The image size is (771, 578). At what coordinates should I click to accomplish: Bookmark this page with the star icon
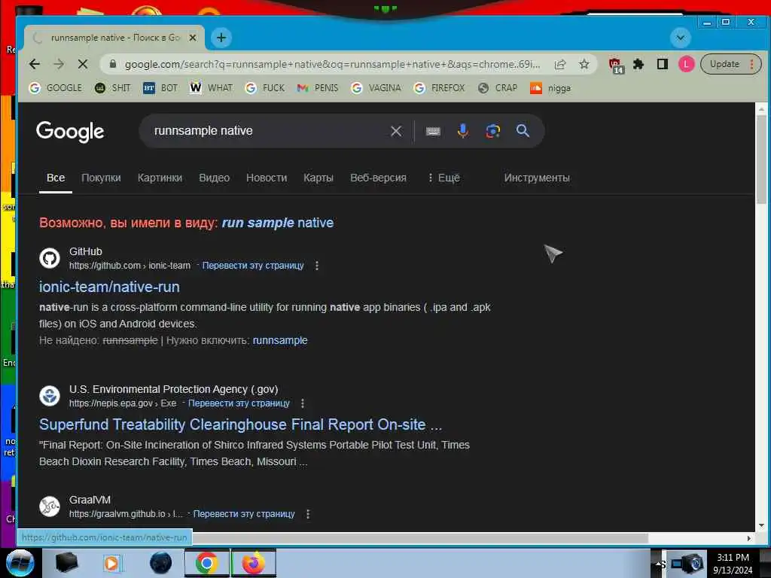coord(584,64)
